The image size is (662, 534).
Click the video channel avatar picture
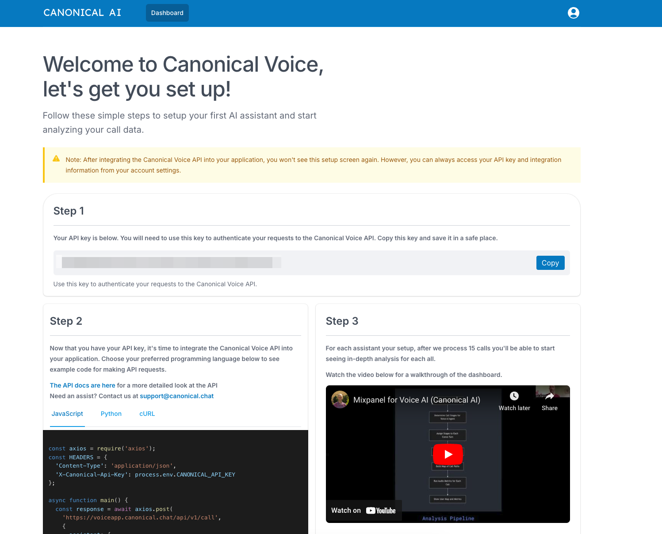pos(340,400)
